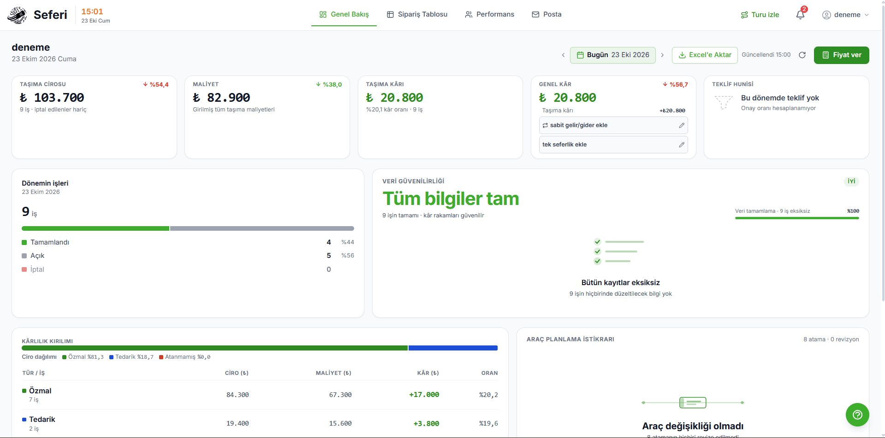The image size is (885, 438).
Task: Click the checklist illustration above Bütün kayıtlar eksiksiz
Action: tap(619, 251)
